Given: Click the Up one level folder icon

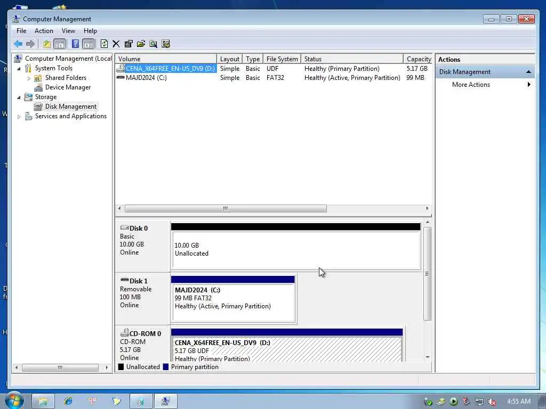Looking at the screenshot, I should [47, 44].
